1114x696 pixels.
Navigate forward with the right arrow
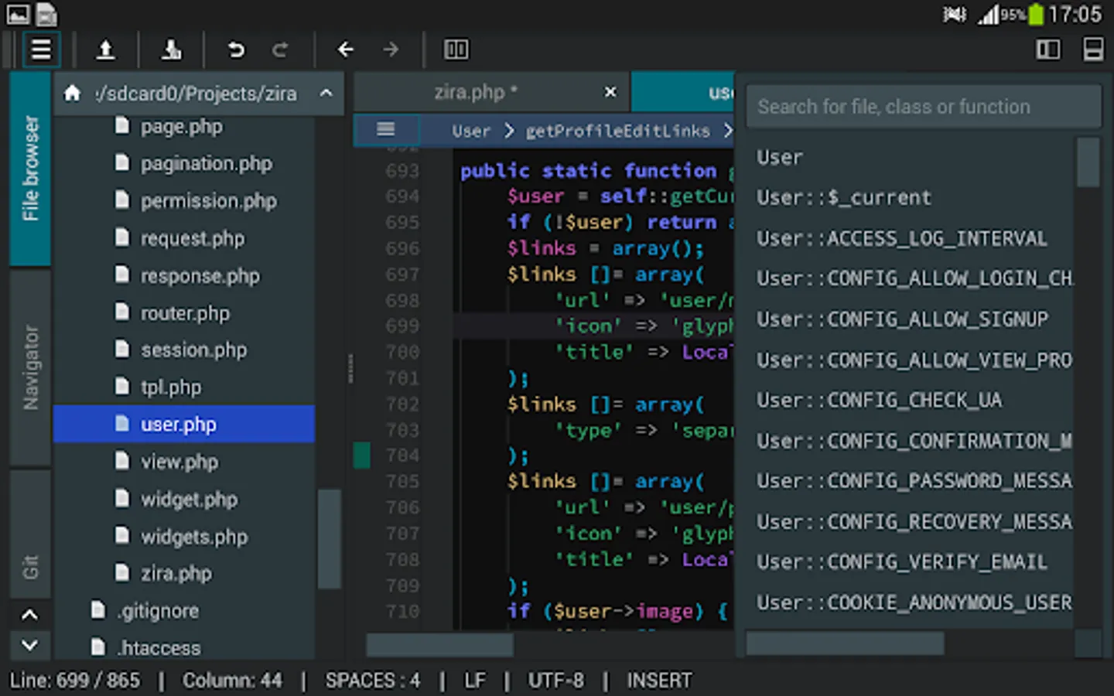coord(391,50)
